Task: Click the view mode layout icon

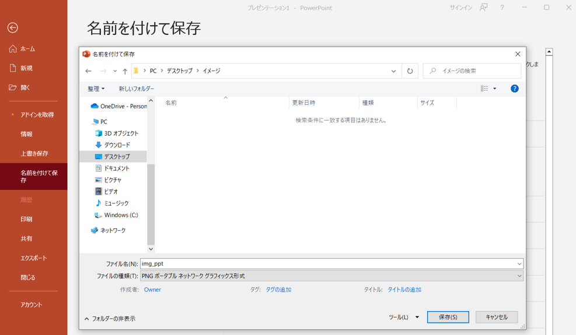Action: click(484, 89)
